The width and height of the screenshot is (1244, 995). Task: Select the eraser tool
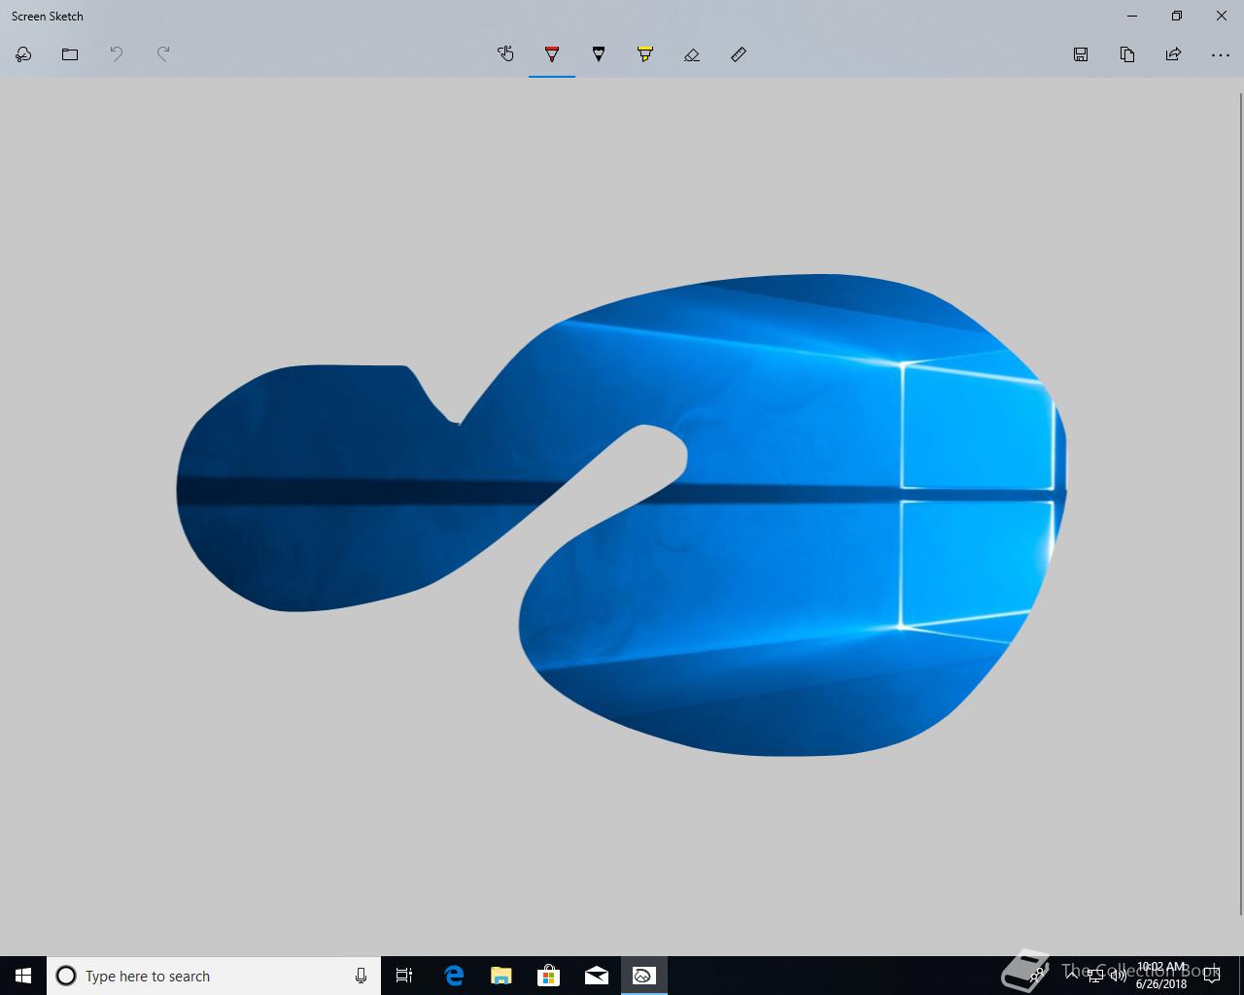click(692, 54)
